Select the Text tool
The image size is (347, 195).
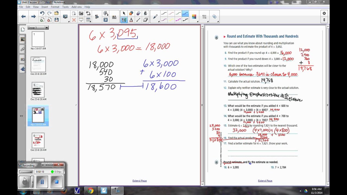(131, 19)
